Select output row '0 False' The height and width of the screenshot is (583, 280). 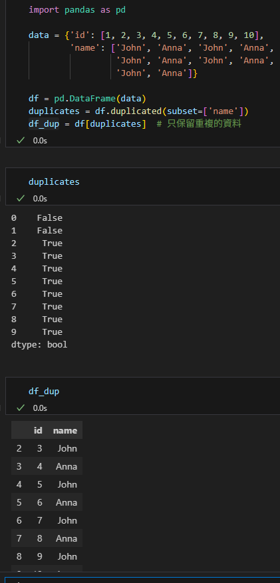coord(37,218)
